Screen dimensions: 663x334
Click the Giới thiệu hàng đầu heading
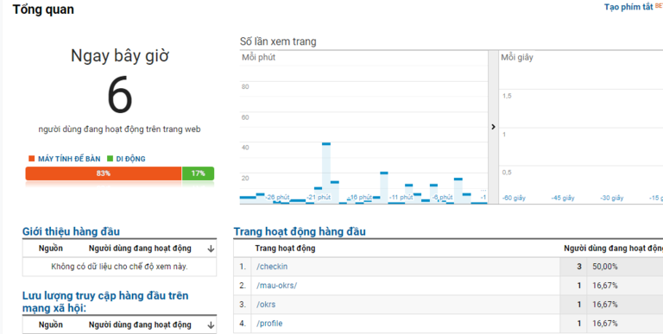tap(71, 231)
